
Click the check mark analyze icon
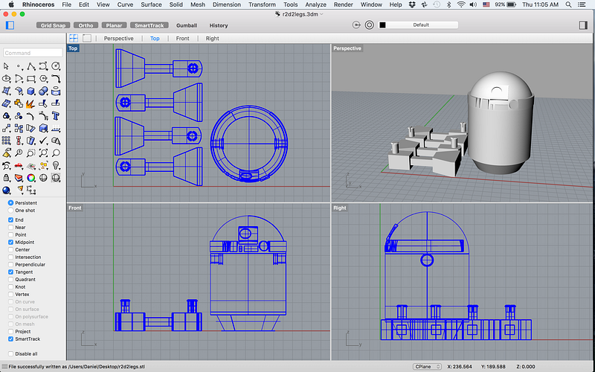pyautogui.click(x=43, y=141)
